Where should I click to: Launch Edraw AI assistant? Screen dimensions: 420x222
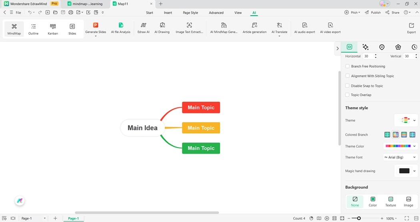pyautogui.click(x=143, y=28)
